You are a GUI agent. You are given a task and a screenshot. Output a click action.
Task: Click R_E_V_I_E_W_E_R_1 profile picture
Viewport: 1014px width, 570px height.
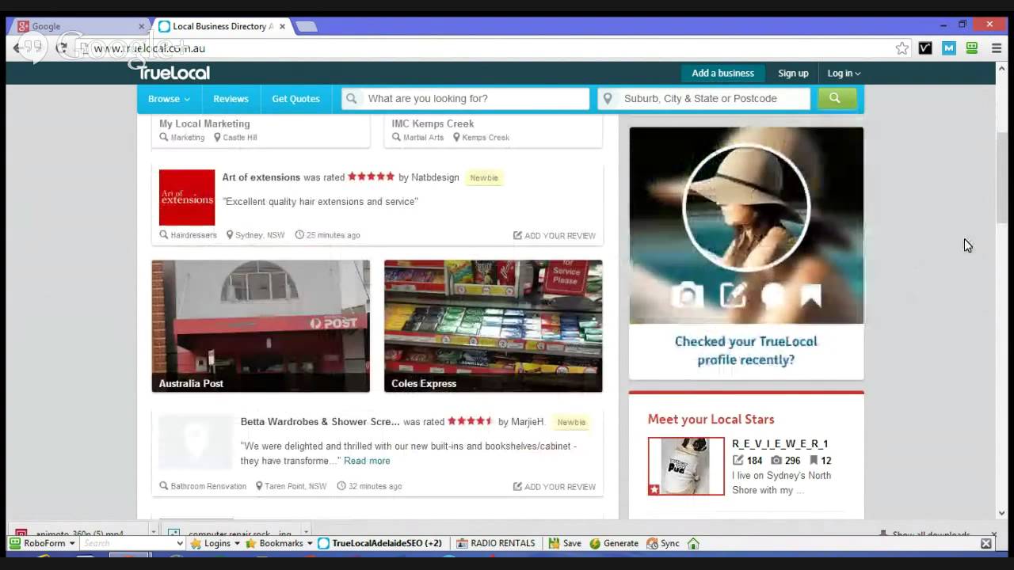(686, 466)
